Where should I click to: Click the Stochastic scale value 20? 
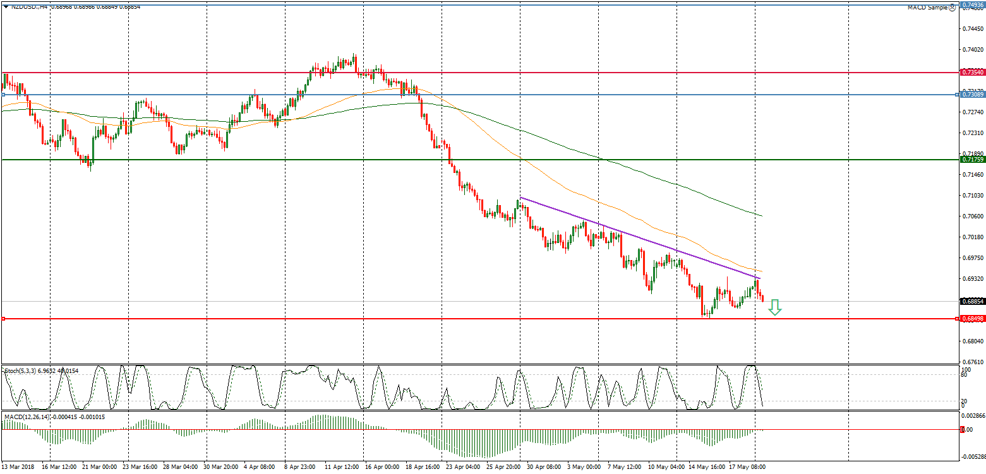965,401
